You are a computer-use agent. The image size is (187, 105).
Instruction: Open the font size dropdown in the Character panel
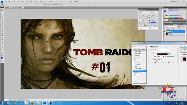pos(147,15)
